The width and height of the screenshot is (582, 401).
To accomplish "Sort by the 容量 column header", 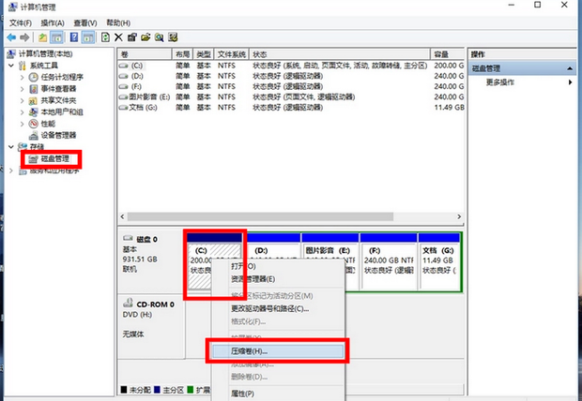I will coord(447,54).
